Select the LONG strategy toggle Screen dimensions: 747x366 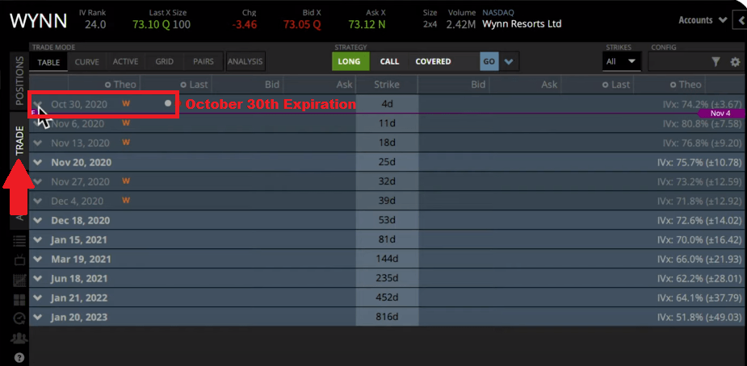[x=350, y=61]
